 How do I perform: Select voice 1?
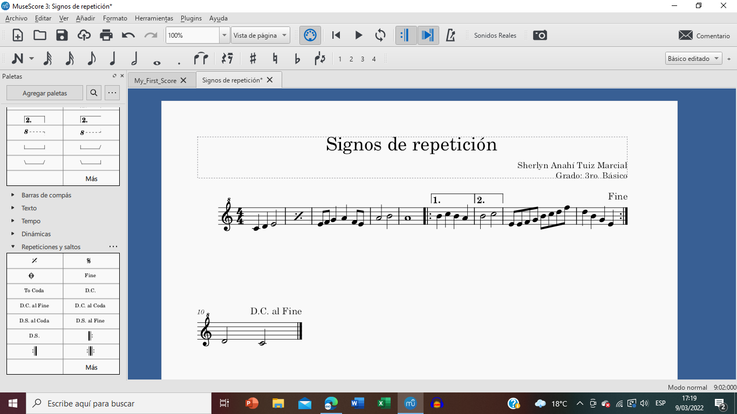pyautogui.click(x=340, y=59)
